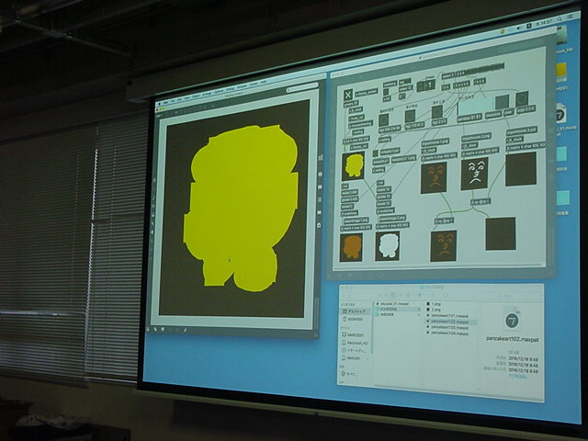Select pancakeart104.maxpat in the Finder list

coord(447,333)
